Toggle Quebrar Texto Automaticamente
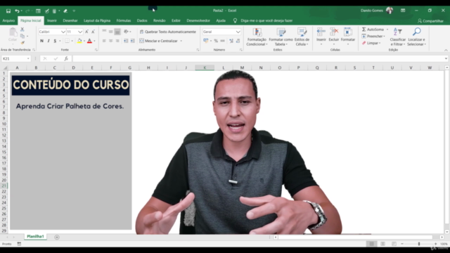This screenshot has height=253, width=450. click(167, 32)
